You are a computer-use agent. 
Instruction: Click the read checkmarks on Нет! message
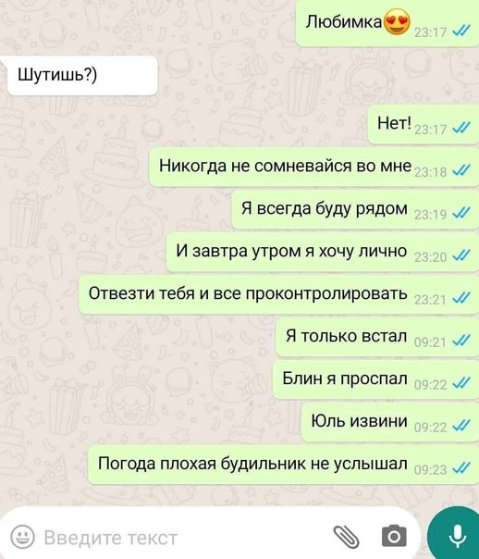click(x=461, y=128)
